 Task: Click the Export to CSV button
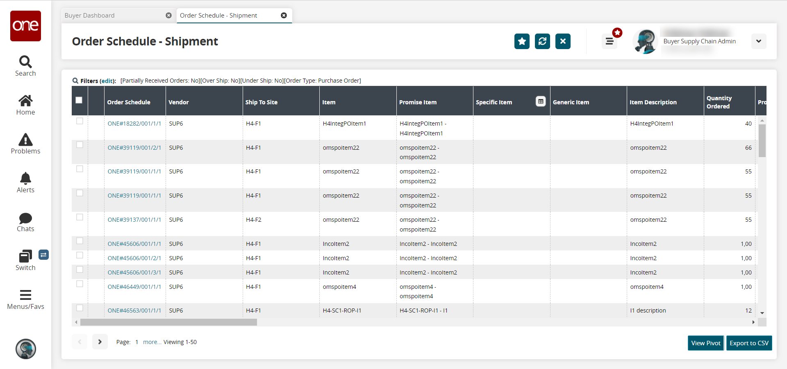tap(749, 343)
